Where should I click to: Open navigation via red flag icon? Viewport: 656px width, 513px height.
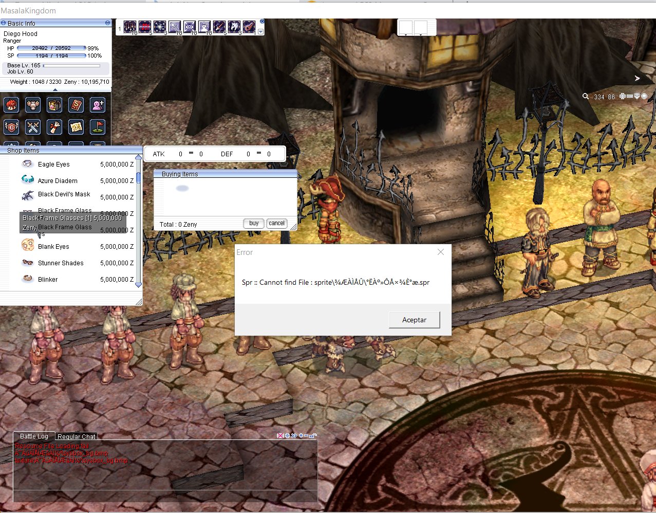click(98, 126)
